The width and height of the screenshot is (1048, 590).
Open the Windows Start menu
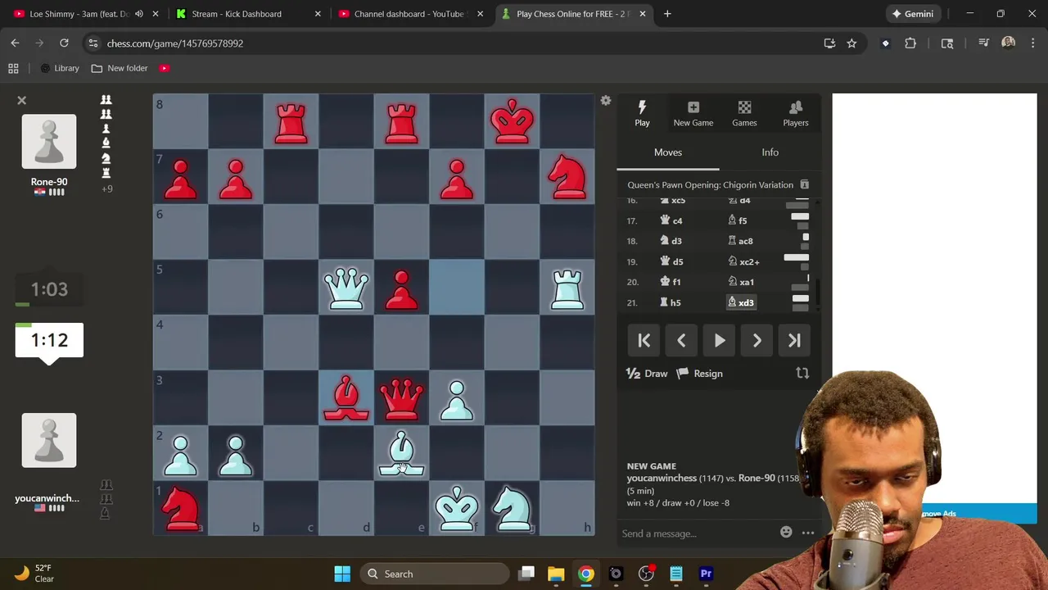click(342, 574)
